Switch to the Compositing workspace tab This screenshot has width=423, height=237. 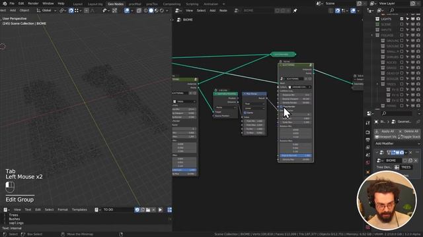[172, 4]
